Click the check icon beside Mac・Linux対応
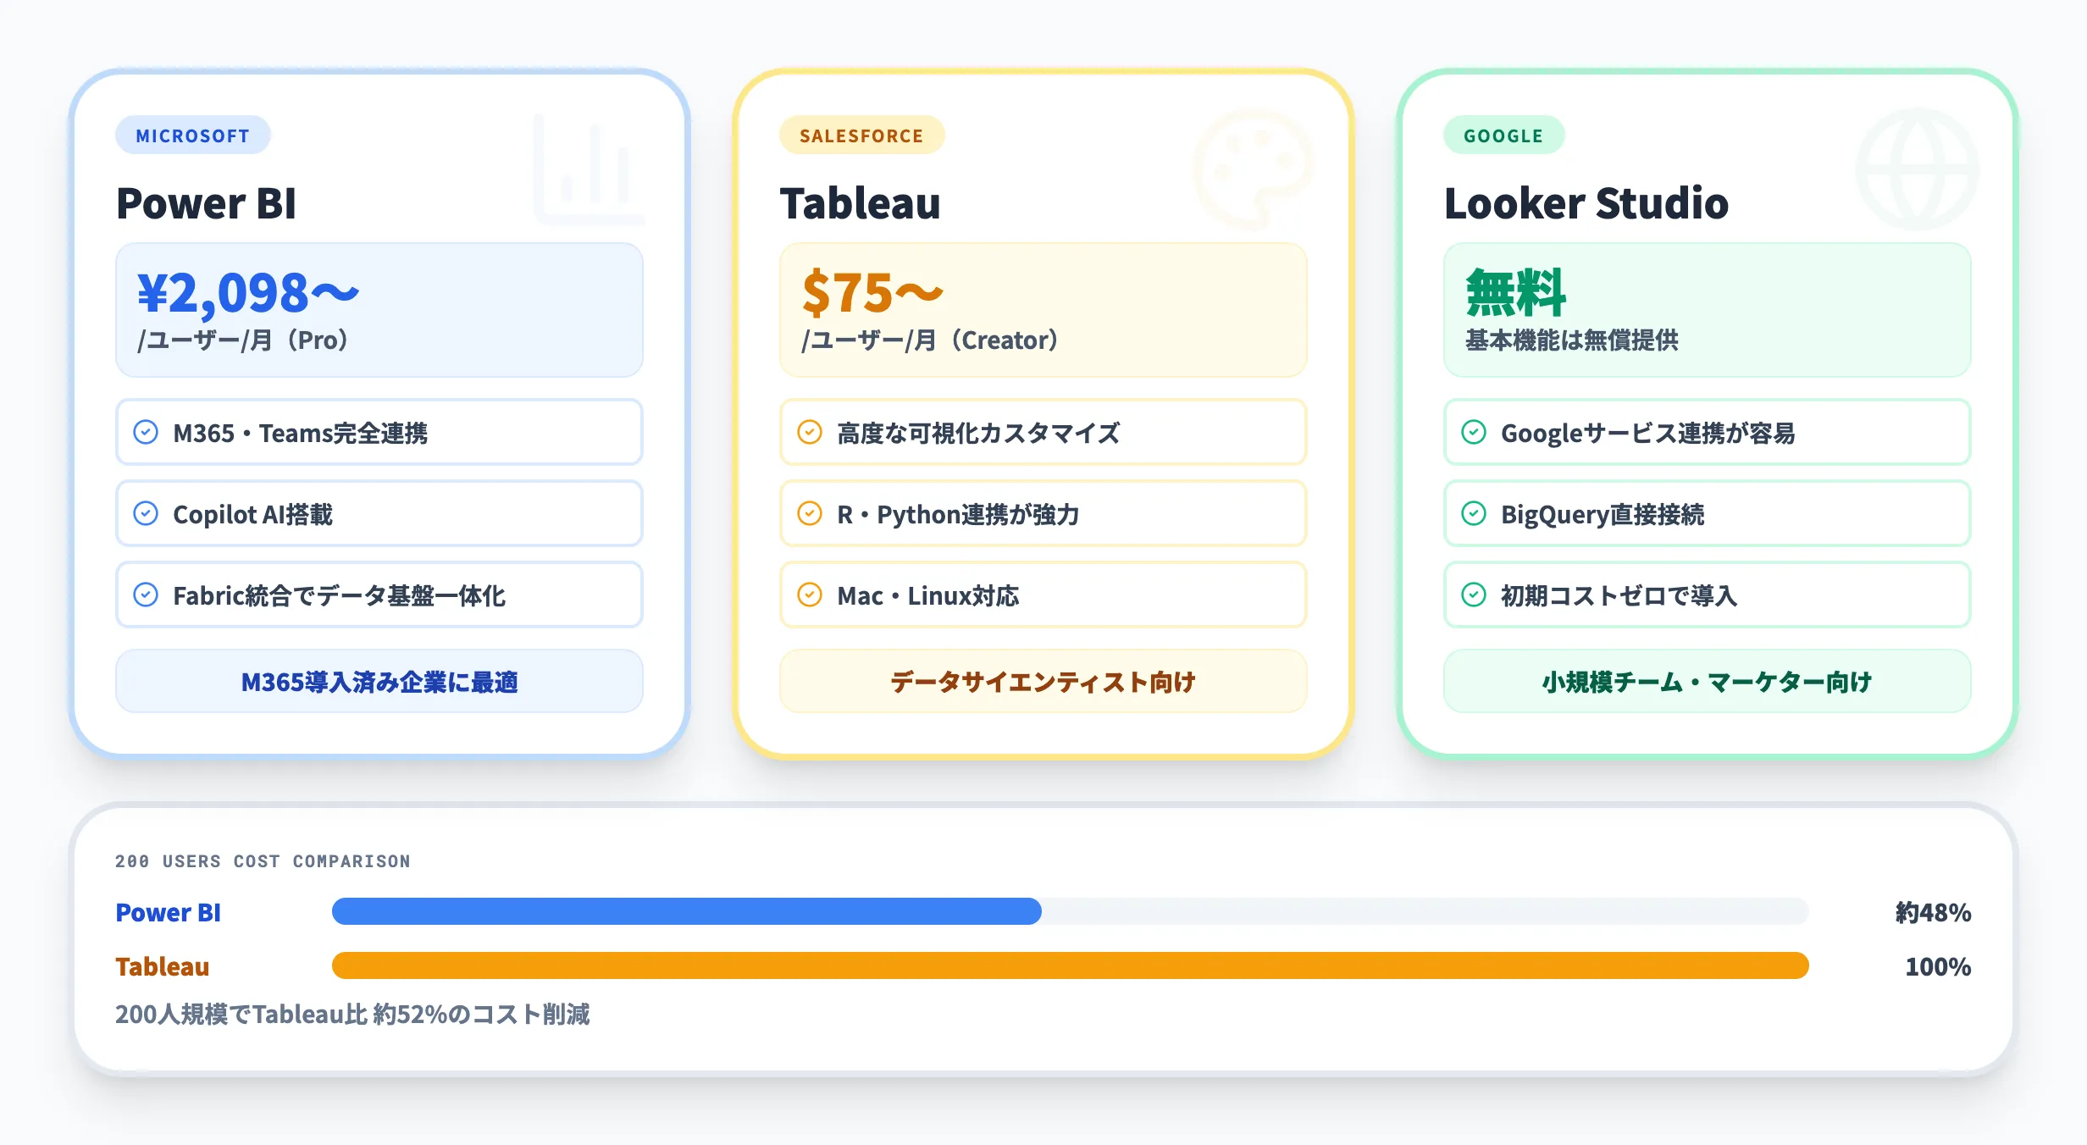The width and height of the screenshot is (2087, 1145). (810, 595)
